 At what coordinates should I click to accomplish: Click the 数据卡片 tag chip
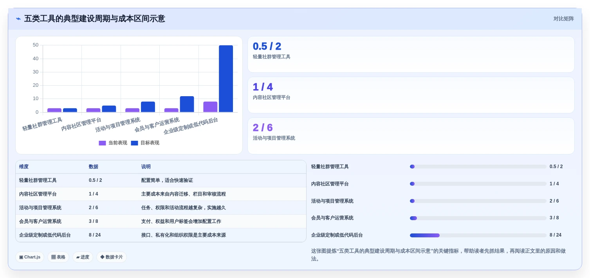pyautogui.click(x=112, y=257)
